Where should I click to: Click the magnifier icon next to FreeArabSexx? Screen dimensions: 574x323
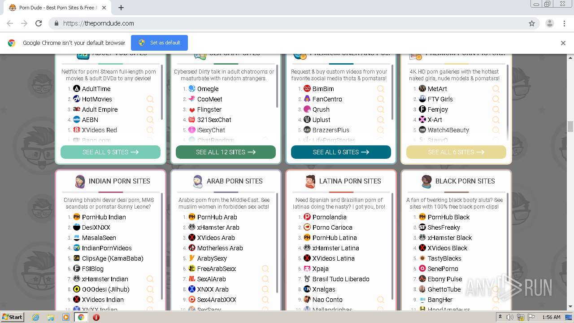coord(265,269)
